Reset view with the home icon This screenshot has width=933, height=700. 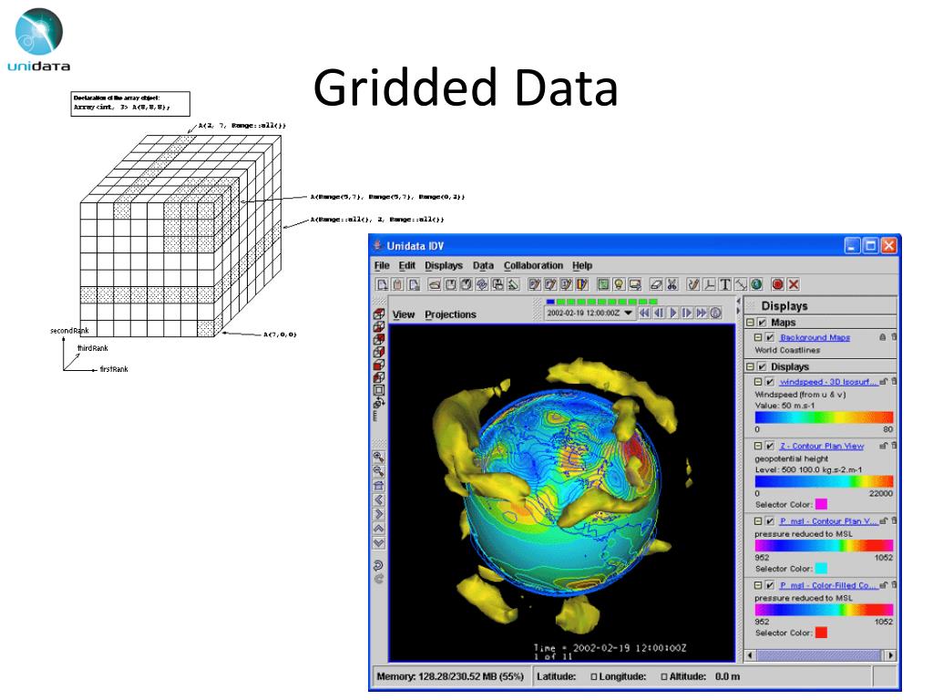click(378, 485)
